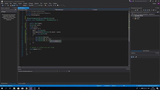Screen dimensions: 160x90
Task: Click the Properties wrench in Solution Explorer toolbar
Action: click(154, 10)
